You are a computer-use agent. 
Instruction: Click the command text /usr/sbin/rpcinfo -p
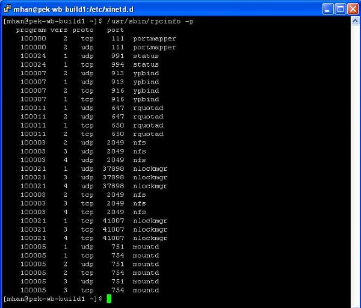pos(150,22)
